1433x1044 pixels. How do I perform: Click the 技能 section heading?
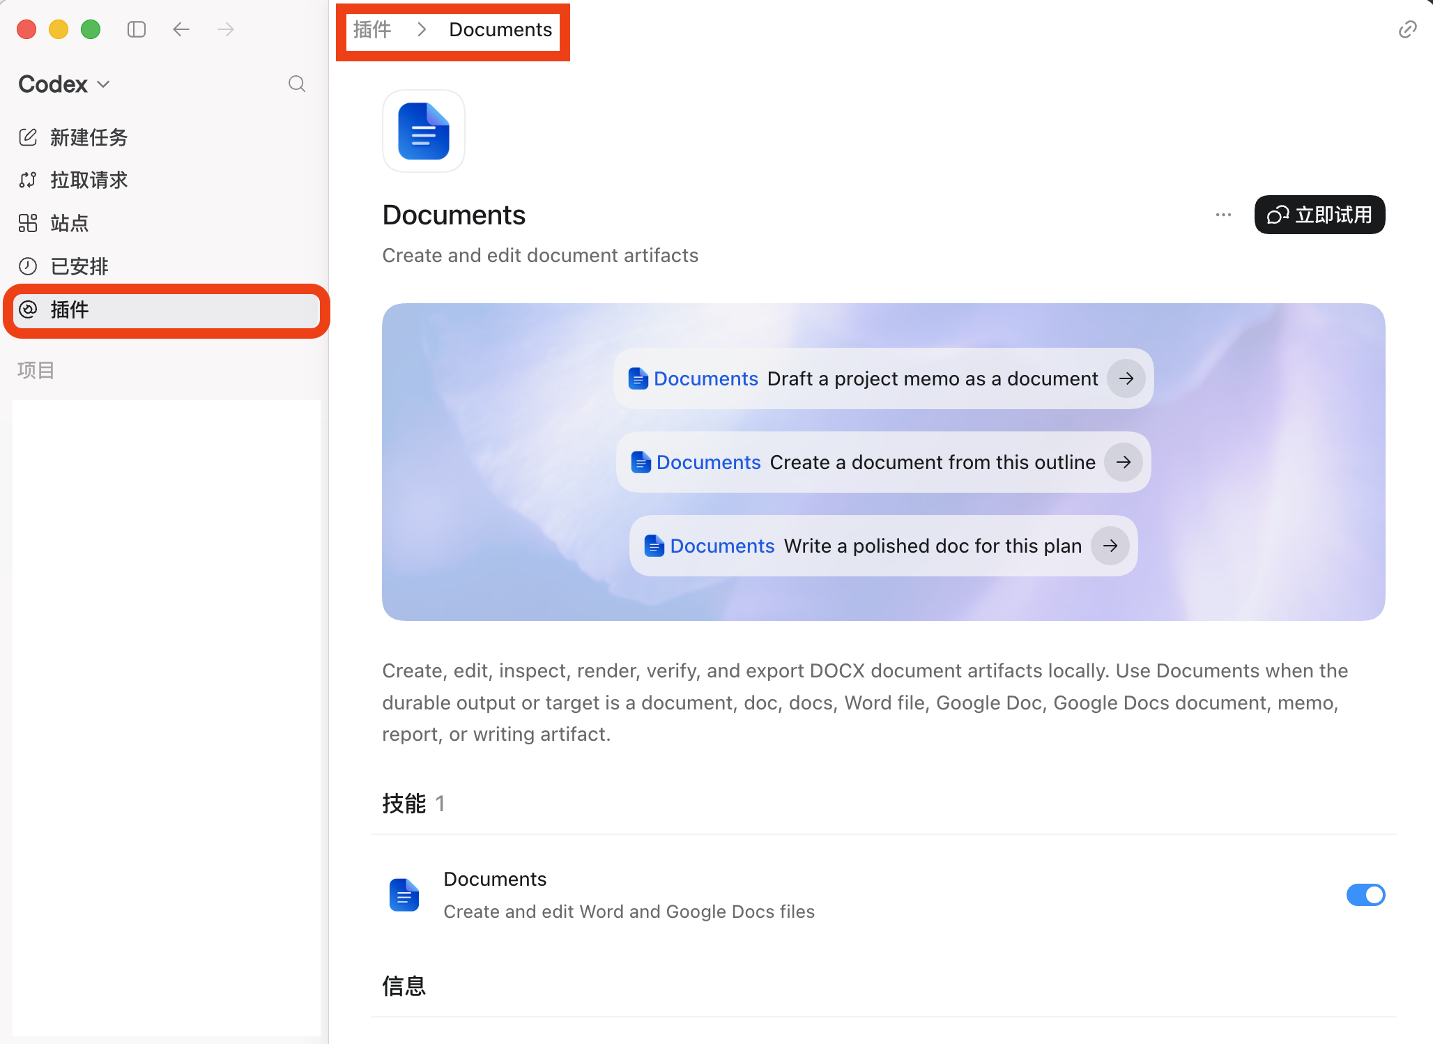pos(404,804)
